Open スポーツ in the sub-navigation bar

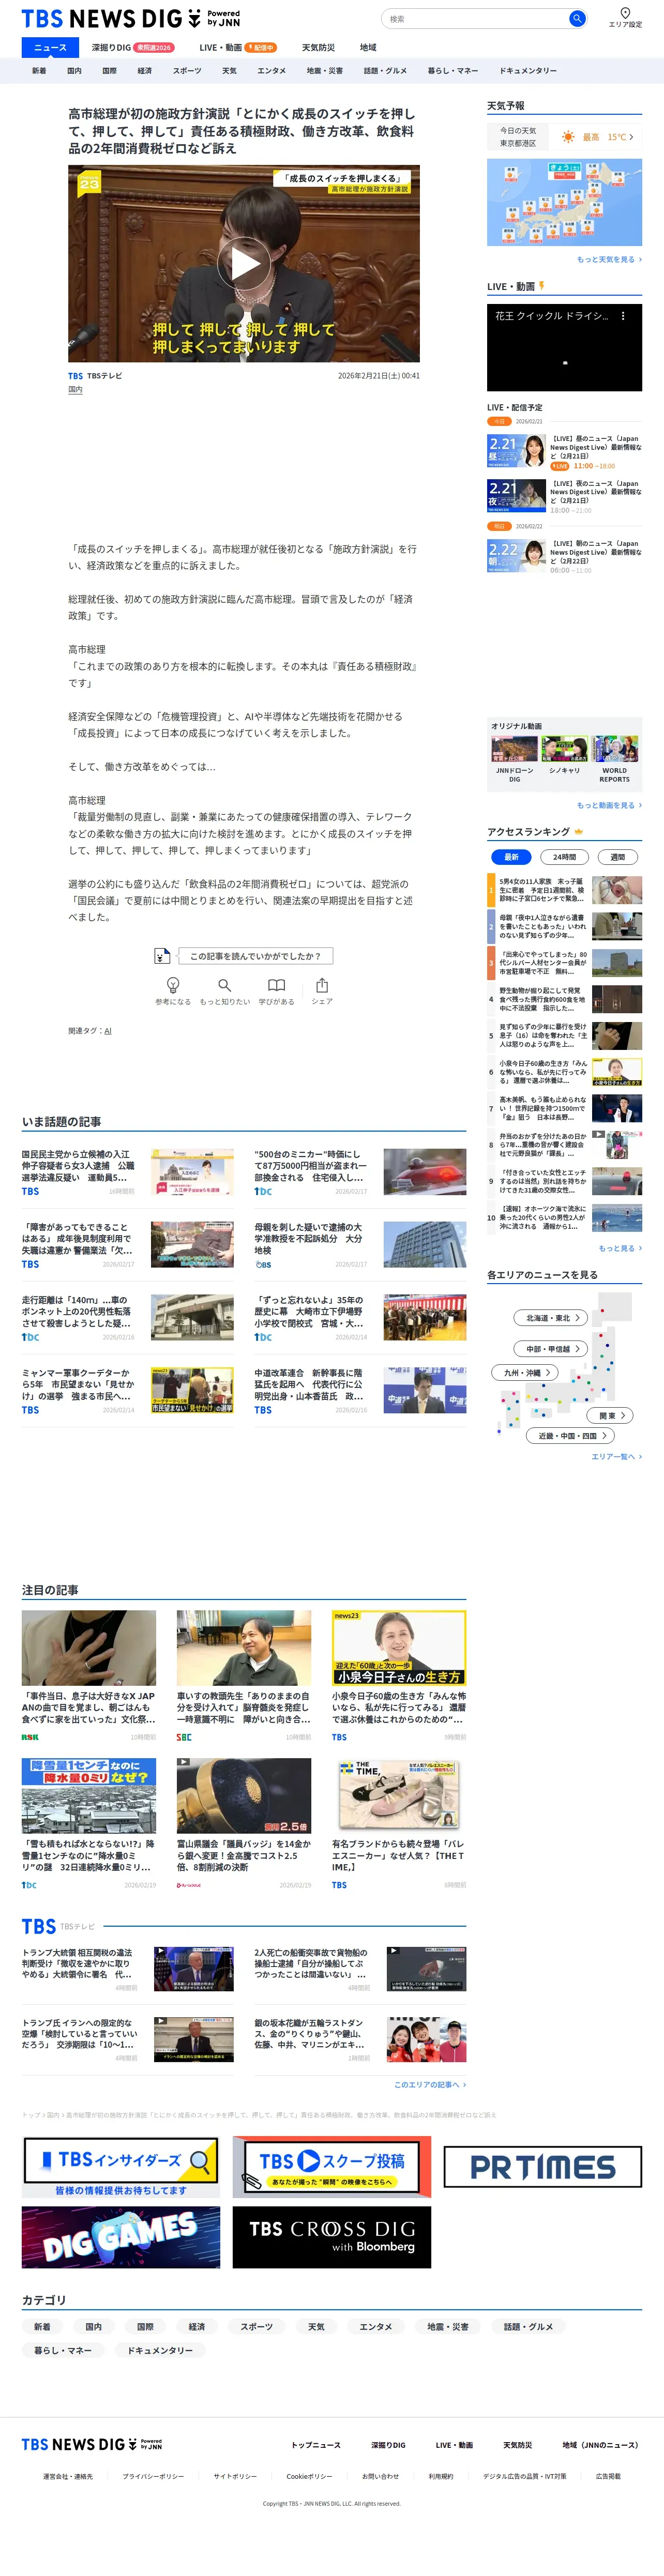click(x=187, y=71)
